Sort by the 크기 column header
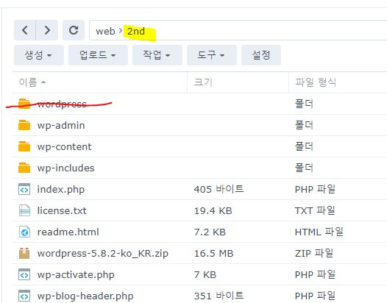The width and height of the screenshot is (387, 303). click(x=238, y=82)
